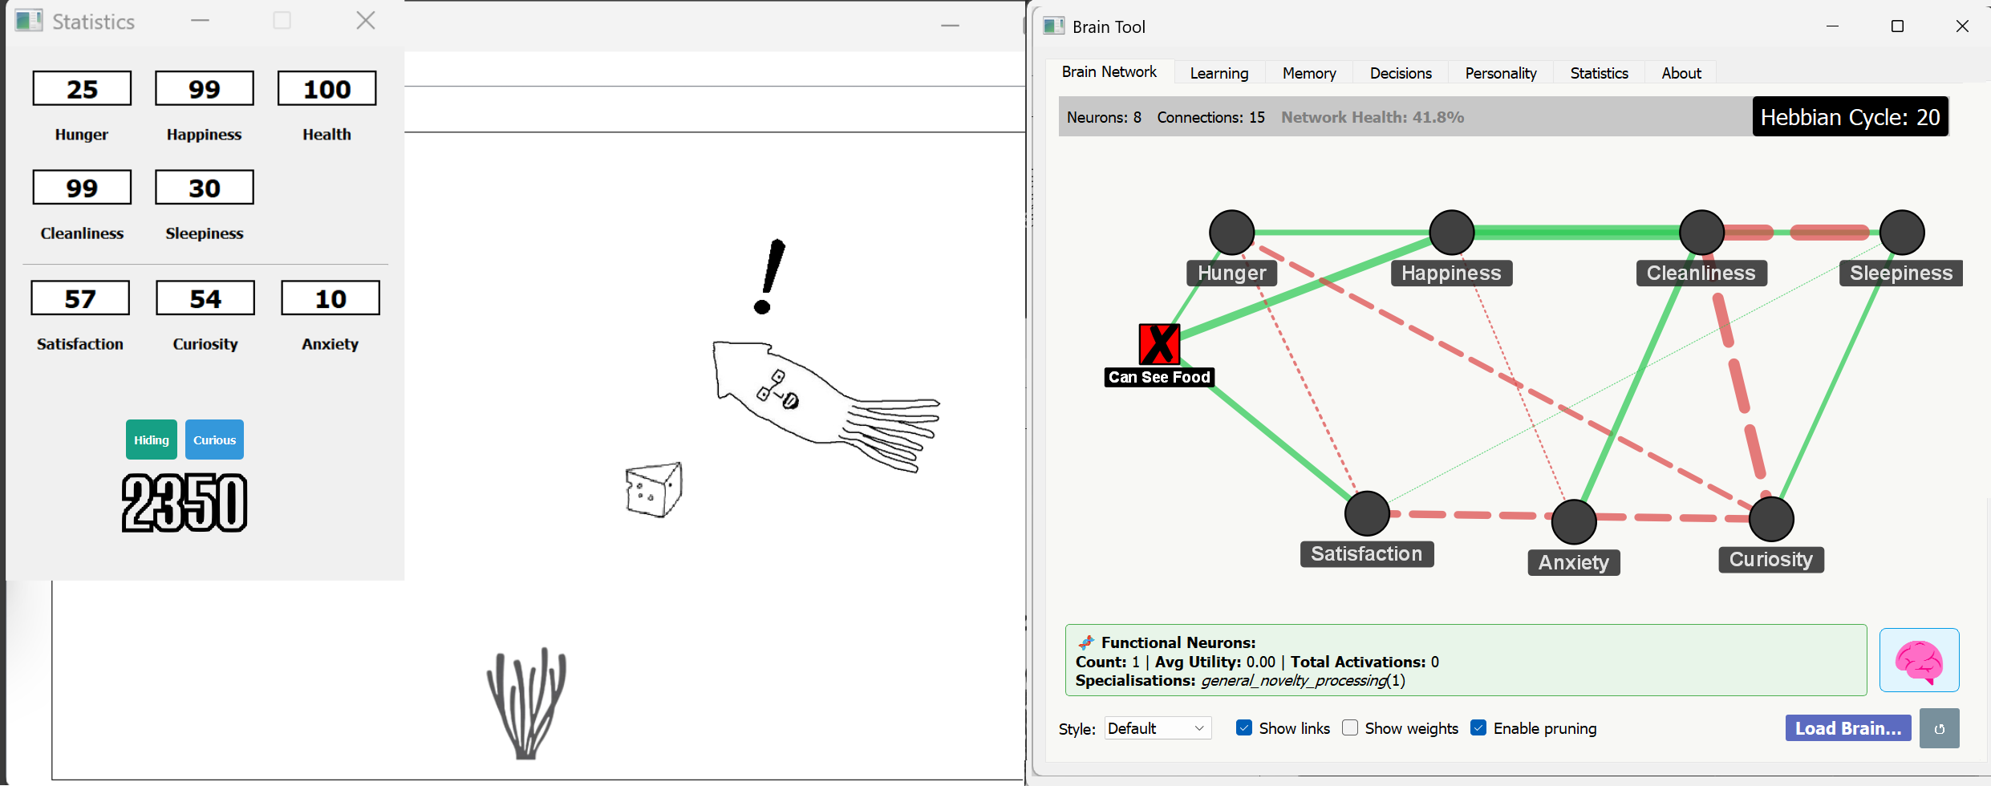Disable the Enable pruning checkbox

coord(1478,727)
